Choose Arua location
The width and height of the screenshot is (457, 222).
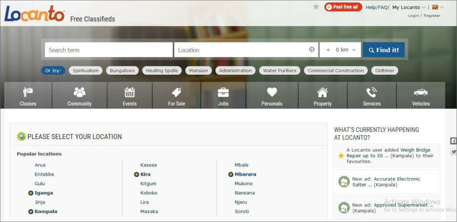(40, 165)
